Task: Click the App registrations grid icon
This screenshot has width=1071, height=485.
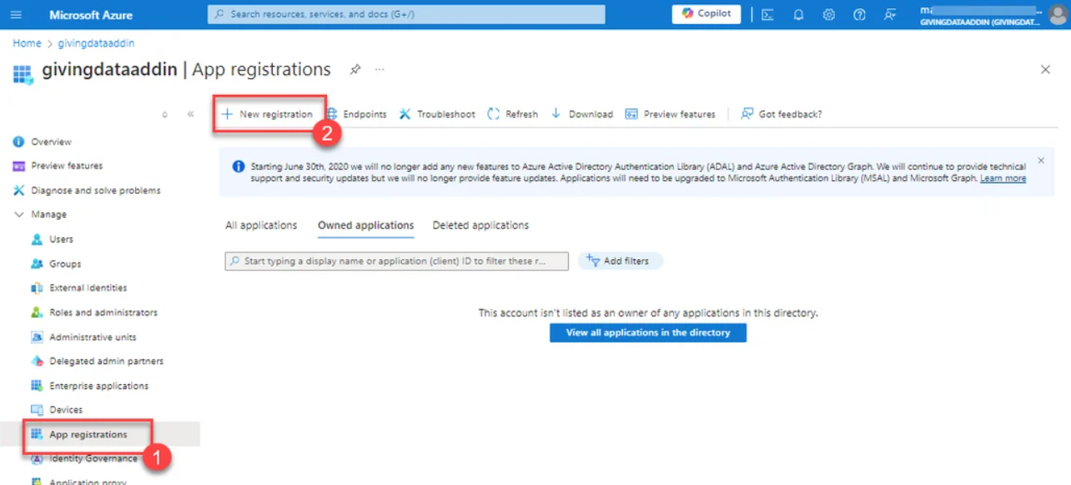Action: (x=37, y=434)
